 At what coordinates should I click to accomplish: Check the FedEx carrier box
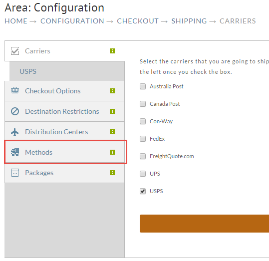coord(143,139)
